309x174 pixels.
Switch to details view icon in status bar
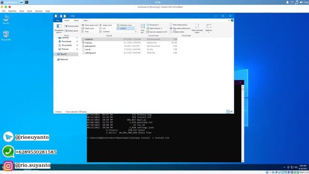[x=228, y=112]
